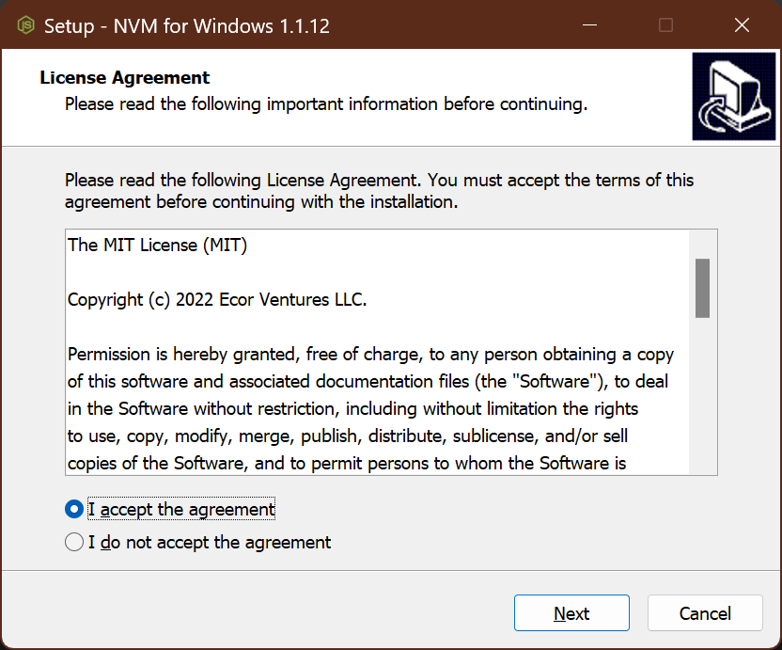Select the "I accept the agreement" radio button

[74, 509]
